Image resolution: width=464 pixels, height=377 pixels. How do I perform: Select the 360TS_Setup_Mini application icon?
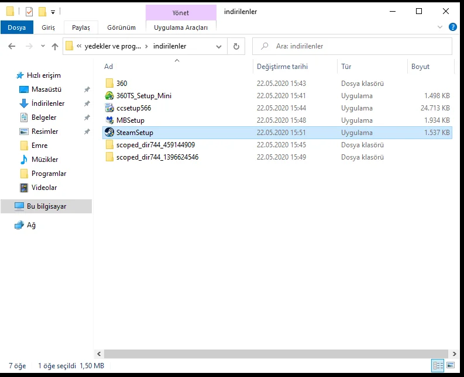click(109, 95)
